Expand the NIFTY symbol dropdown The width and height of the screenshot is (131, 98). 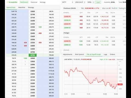(x=67, y=2)
